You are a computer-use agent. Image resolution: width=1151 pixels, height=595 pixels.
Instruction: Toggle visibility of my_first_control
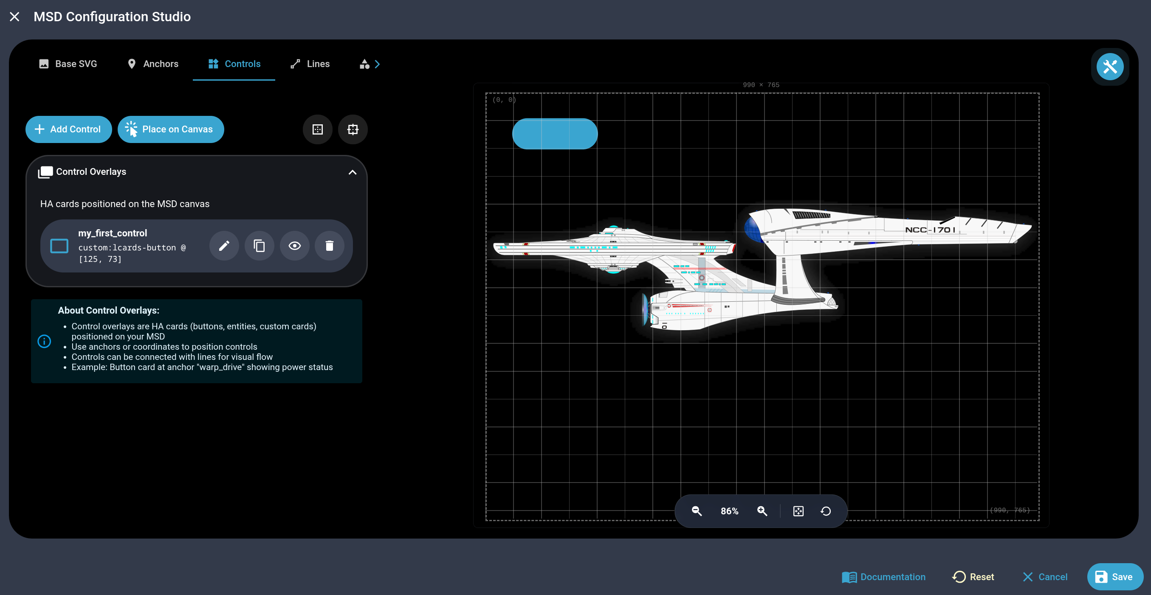tap(294, 245)
